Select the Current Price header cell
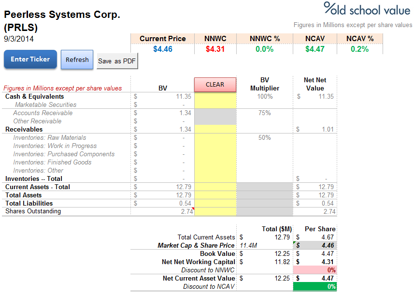The image size is (414, 297). (163, 39)
